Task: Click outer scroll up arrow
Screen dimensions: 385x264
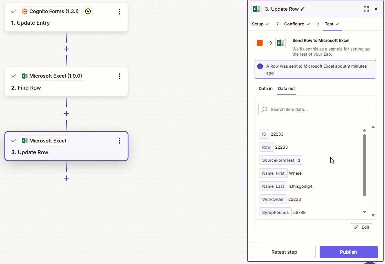Action: click(x=373, y=127)
